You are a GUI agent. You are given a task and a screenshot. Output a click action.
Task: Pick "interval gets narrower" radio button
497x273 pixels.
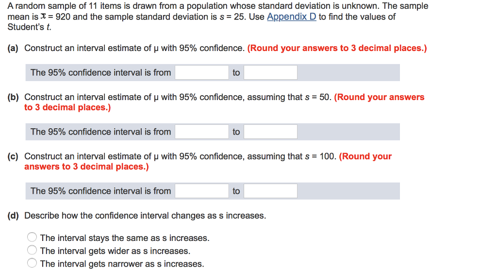coord(32,263)
